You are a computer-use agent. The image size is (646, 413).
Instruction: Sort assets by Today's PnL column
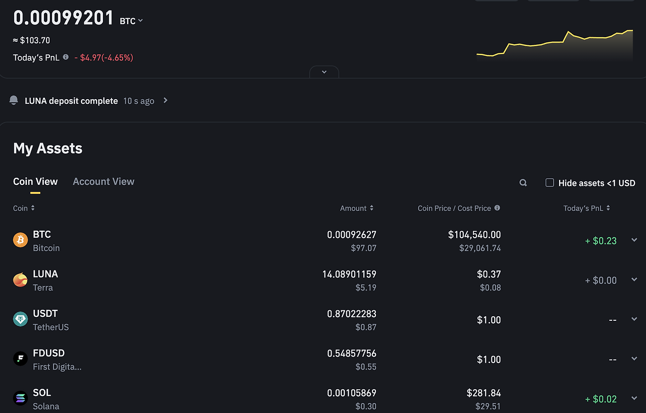pyautogui.click(x=586, y=208)
